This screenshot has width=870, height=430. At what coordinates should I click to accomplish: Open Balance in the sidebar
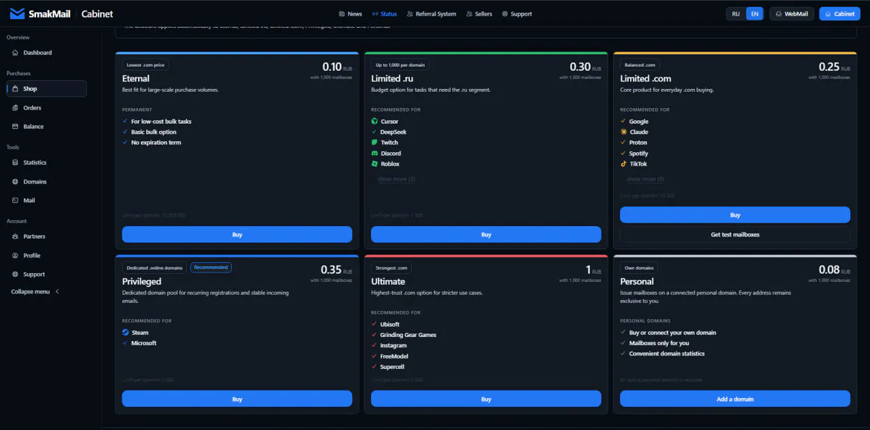(46, 126)
